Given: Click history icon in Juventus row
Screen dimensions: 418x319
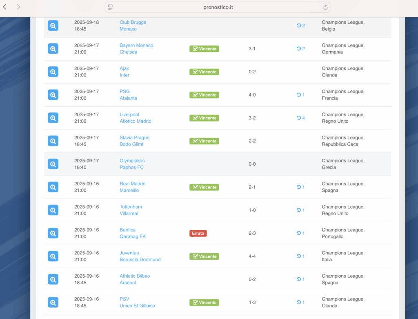Looking at the screenshot, I should click(299, 256).
